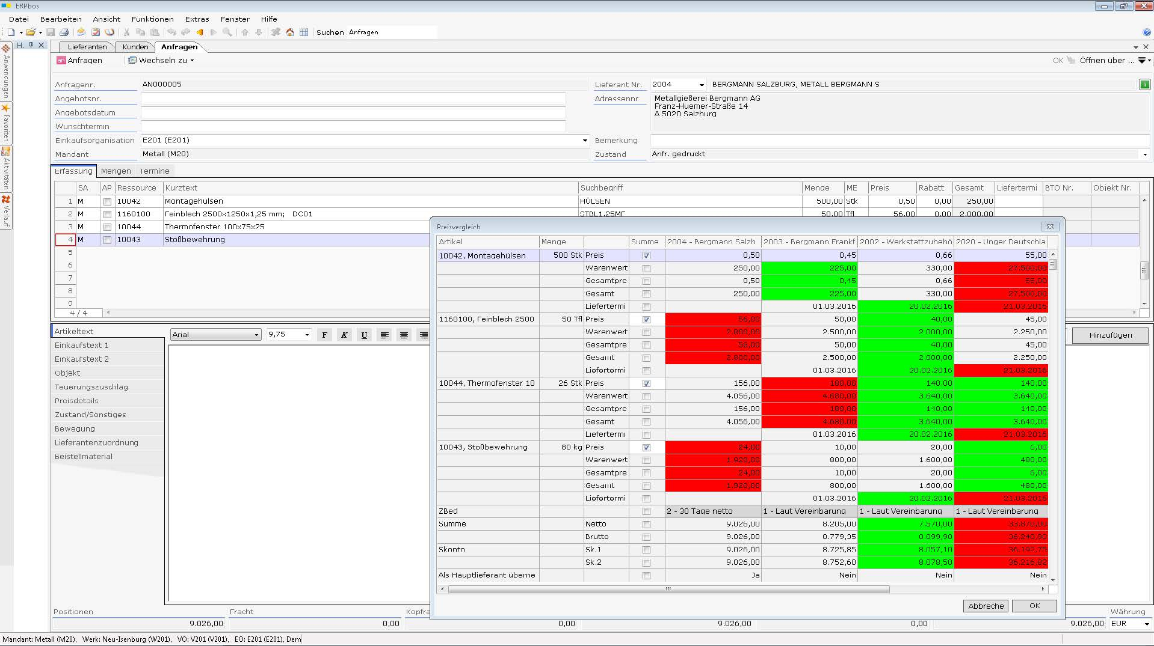Screen dimensions: 1154x646
Task: Click the home icon in the toolbar
Action: (x=290, y=32)
